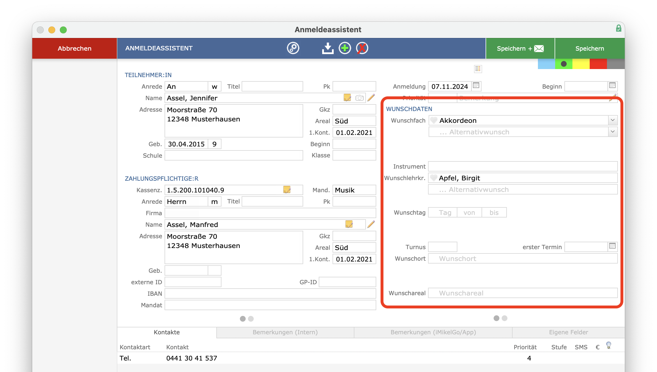Click the Wunschareal input field

click(x=523, y=293)
